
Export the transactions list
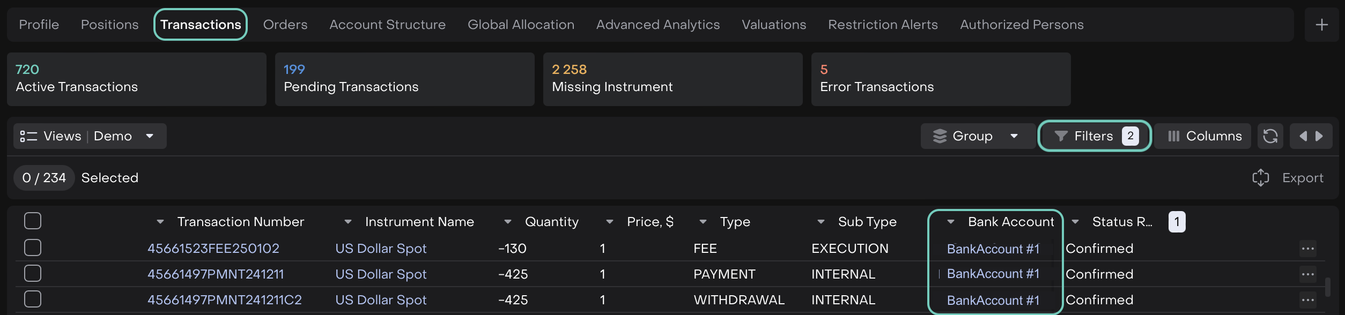point(1288,178)
